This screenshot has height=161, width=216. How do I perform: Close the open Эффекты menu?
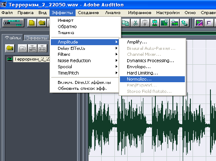point(62,13)
